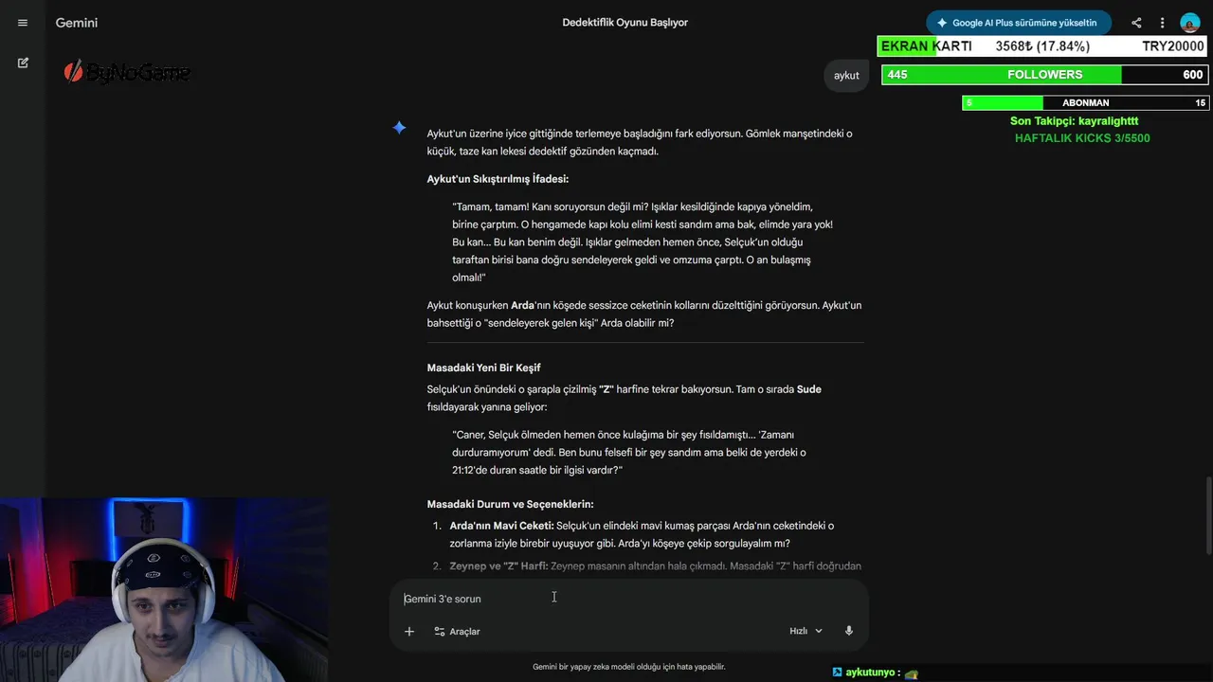
Task: Expand the Hızlı model selector
Action: click(806, 631)
